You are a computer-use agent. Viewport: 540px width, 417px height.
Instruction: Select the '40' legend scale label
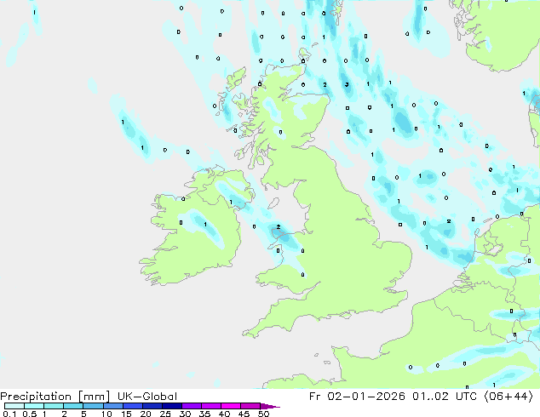click(224, 414)
